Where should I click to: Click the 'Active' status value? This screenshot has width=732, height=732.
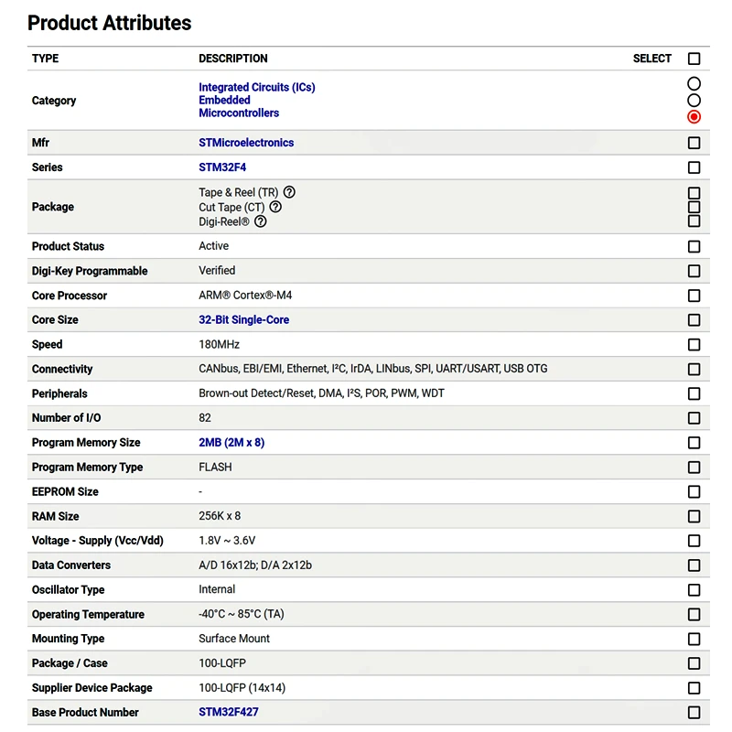click(x=214, y=245)
